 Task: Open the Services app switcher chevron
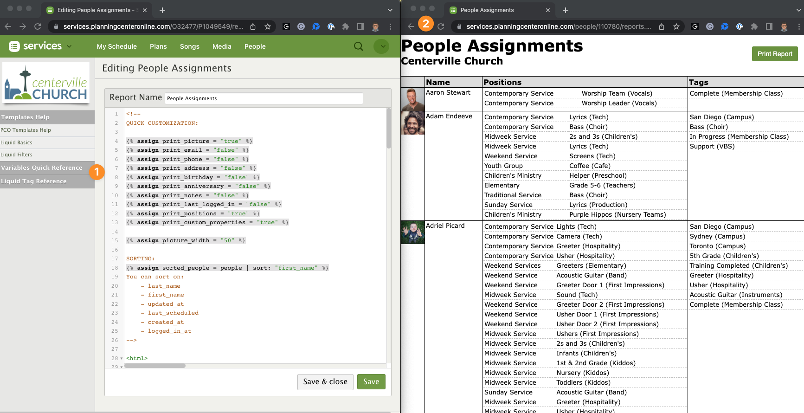[x=69, y=46]
